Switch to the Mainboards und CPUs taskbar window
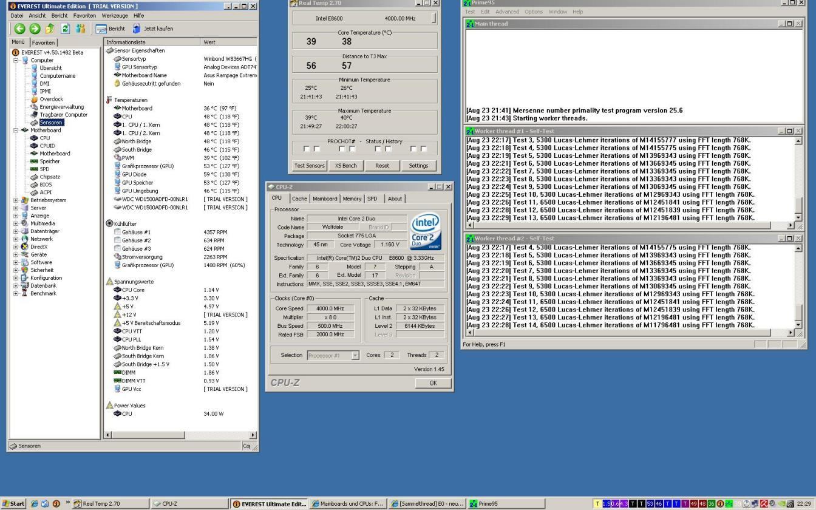Screen dimensions: 816x510 [348, 503]
